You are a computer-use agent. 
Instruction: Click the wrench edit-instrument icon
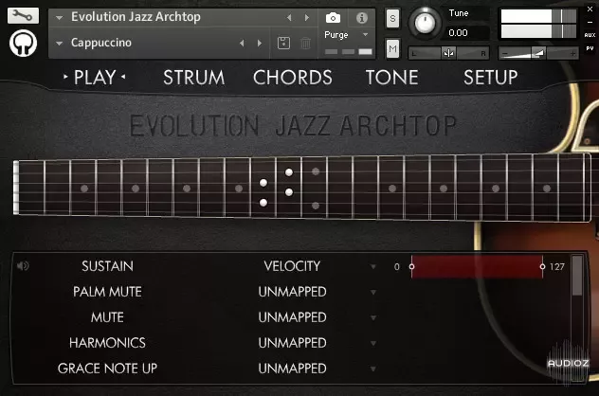[23, 16]
